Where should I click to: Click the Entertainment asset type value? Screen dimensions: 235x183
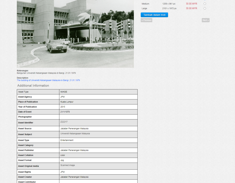67,140
